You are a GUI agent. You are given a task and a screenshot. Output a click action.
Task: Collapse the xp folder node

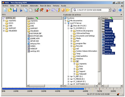point(71,61)
